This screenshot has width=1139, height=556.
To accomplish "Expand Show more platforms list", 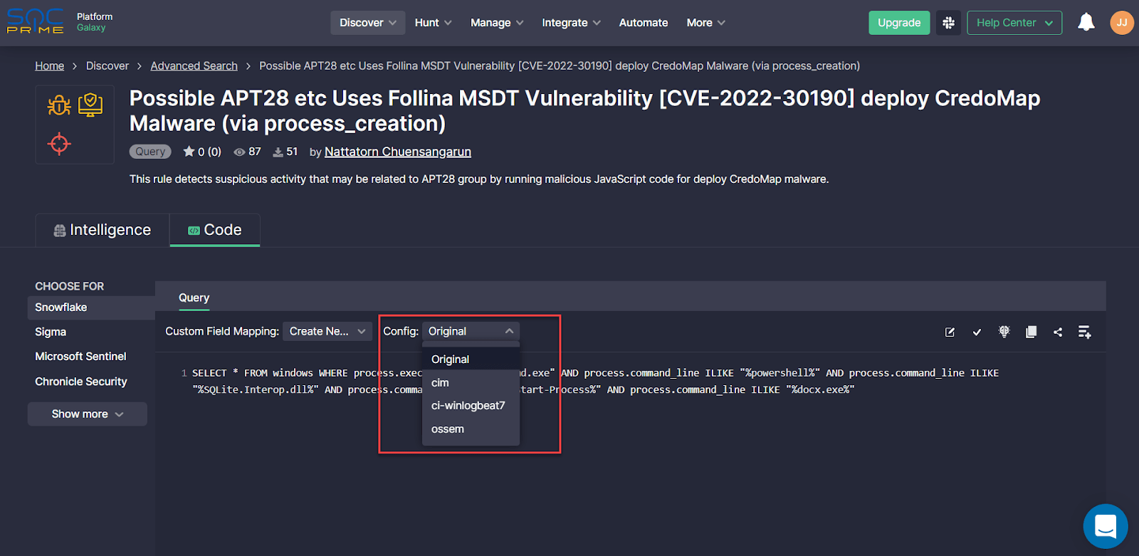I will 87,414.
